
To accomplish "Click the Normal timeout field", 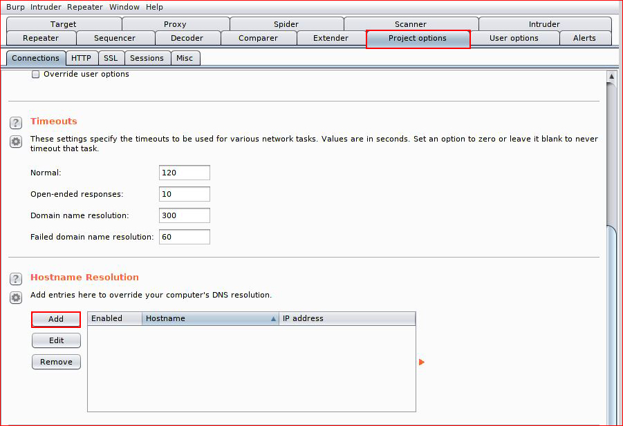I will [x=185, y=173].
